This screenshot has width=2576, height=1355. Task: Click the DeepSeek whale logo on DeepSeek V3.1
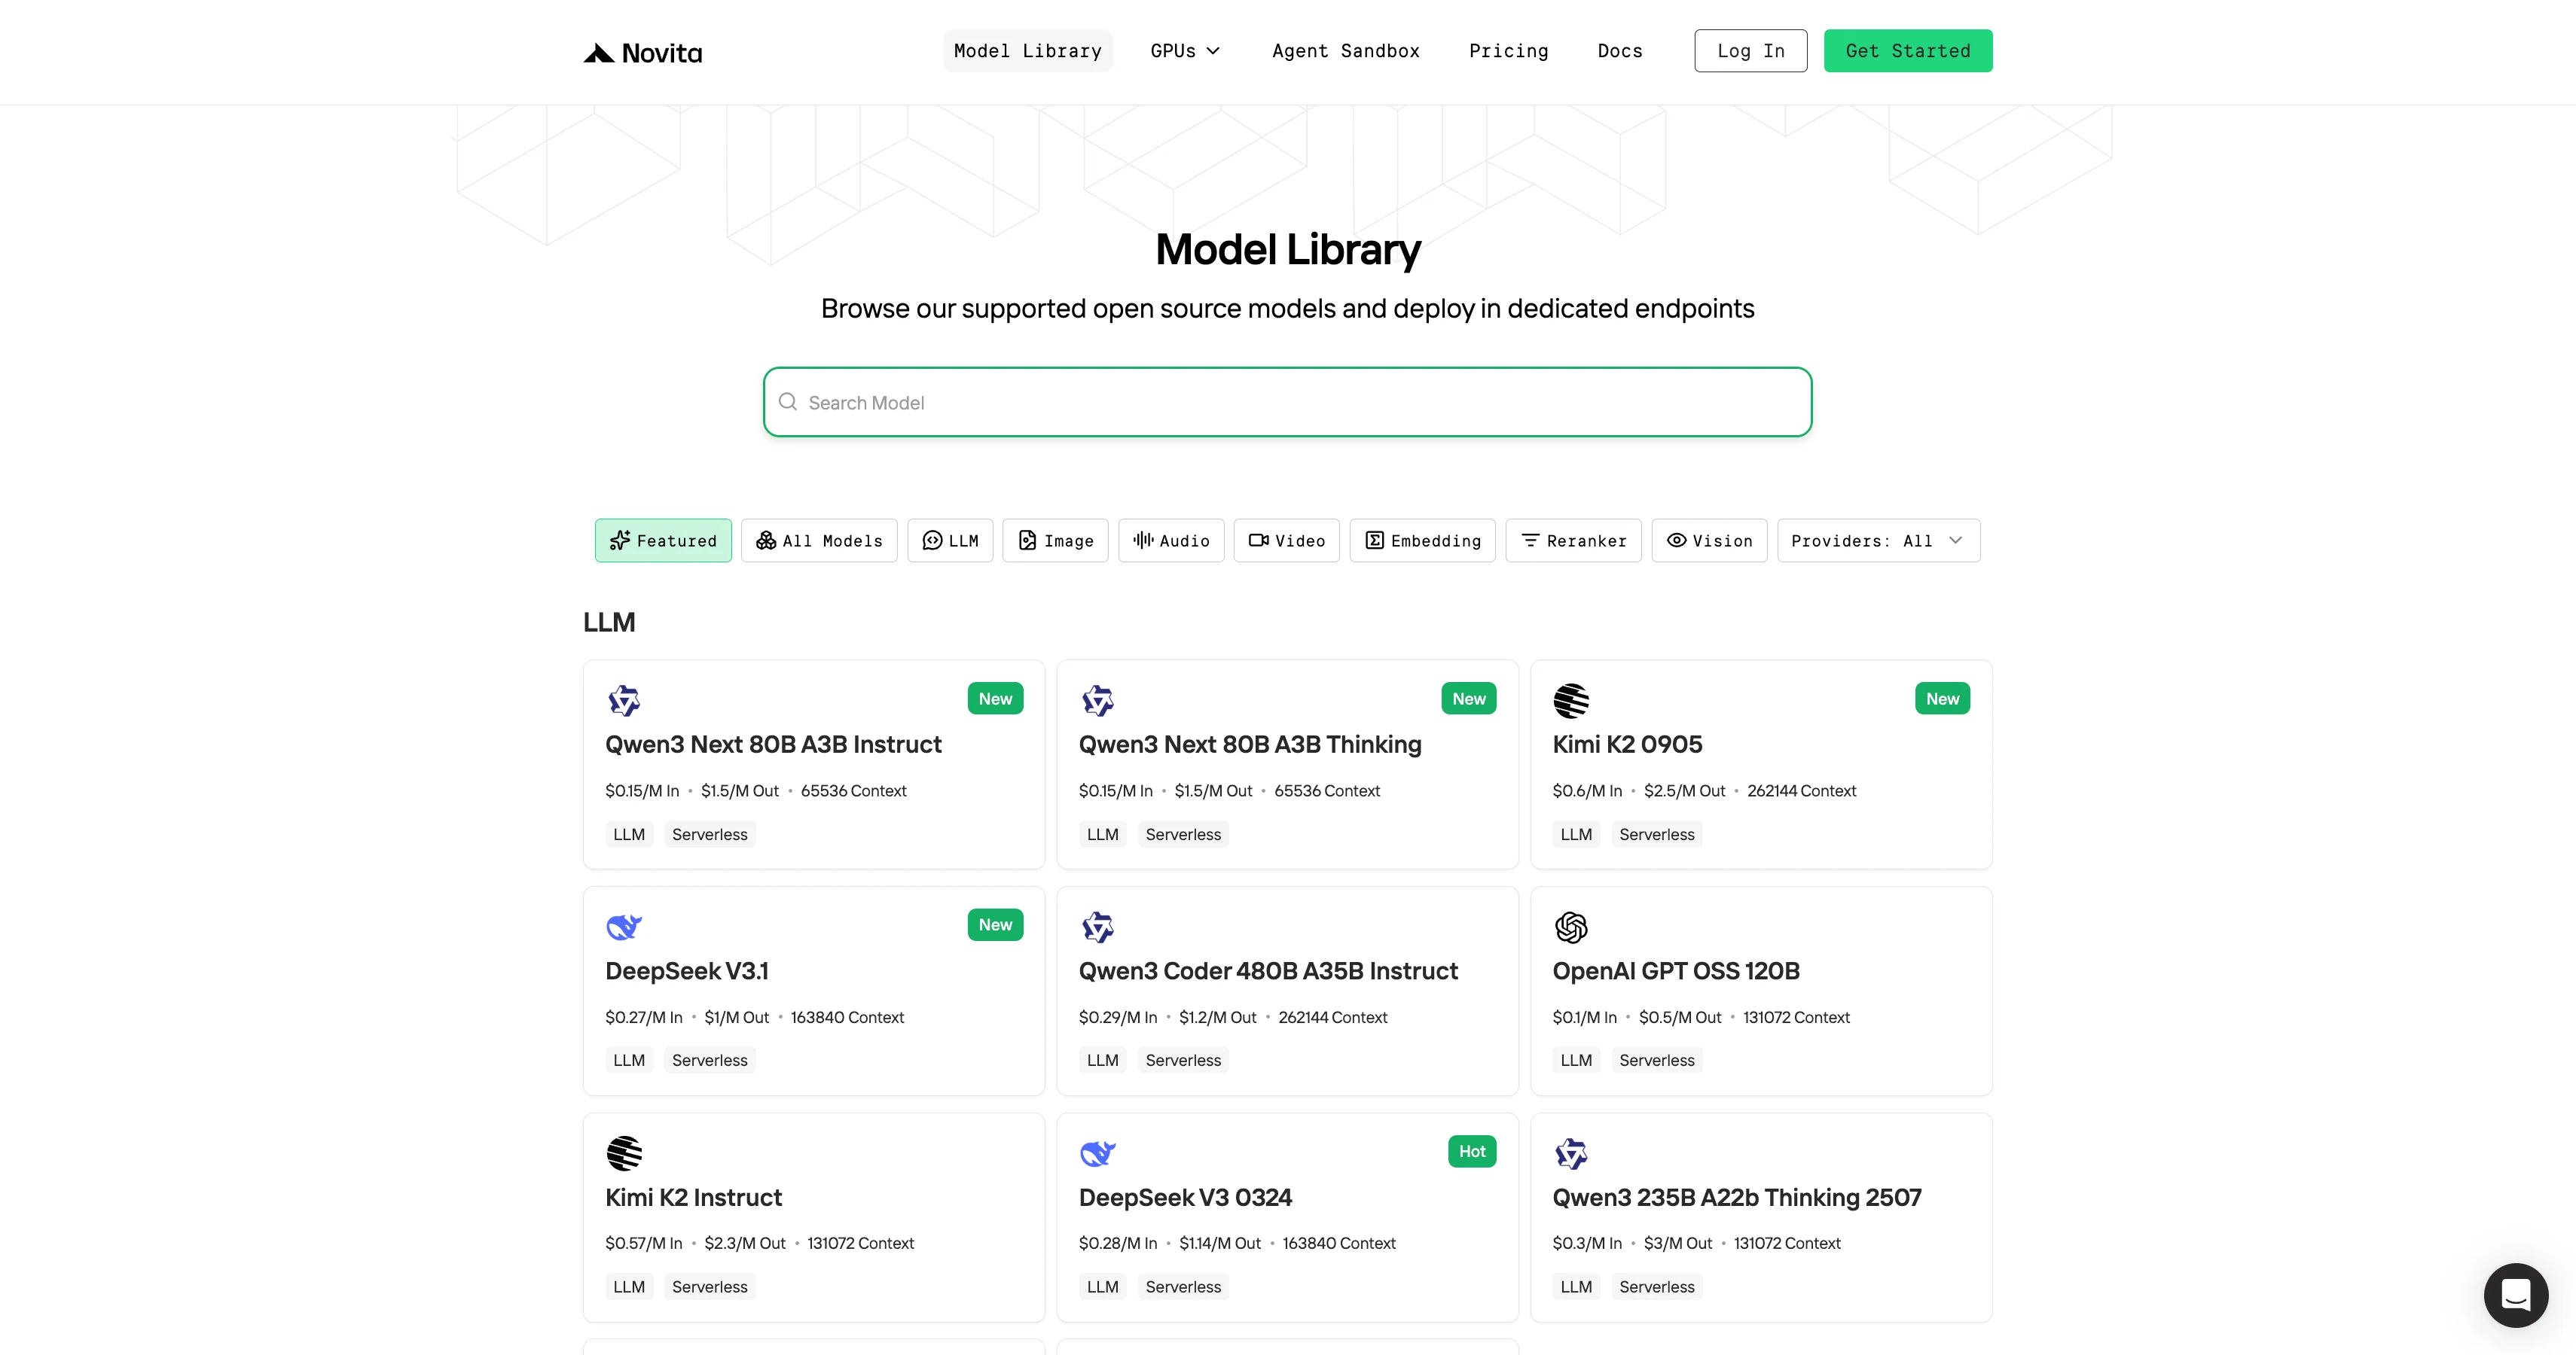(x=624, y=927)
